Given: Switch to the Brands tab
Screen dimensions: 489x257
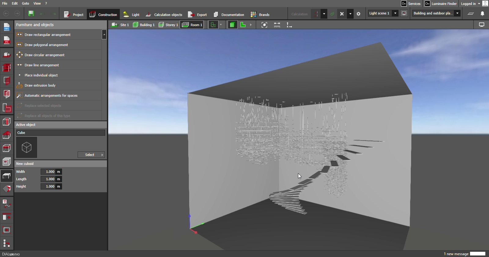Looking at the screenshot, I should click(x=260, y=14).
